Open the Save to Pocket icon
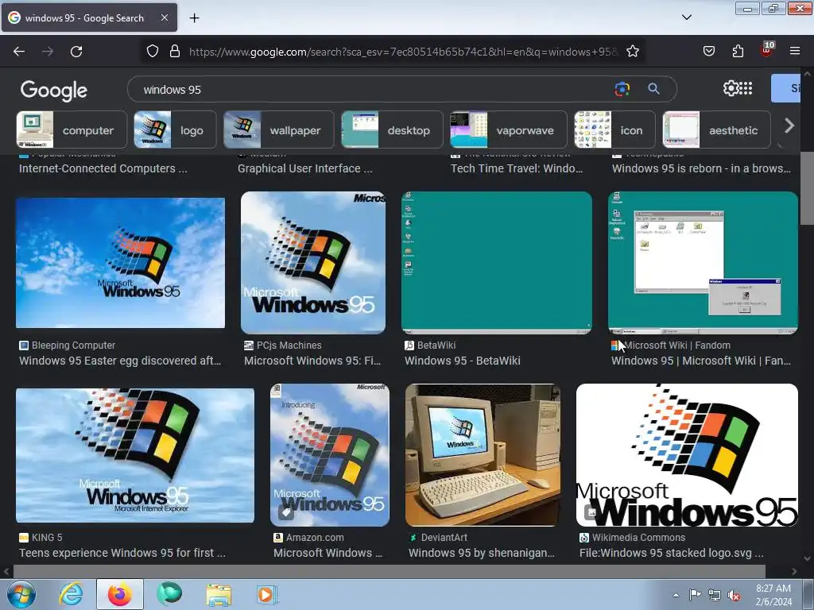814x610 pixels. (x=708, y=51)
